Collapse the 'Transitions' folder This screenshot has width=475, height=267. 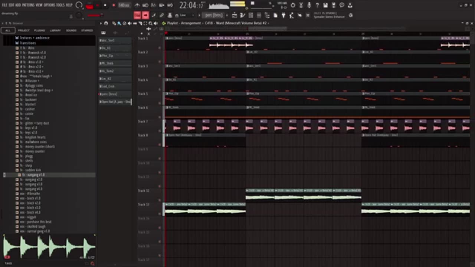pyautogui.click(x=28, y=43)
